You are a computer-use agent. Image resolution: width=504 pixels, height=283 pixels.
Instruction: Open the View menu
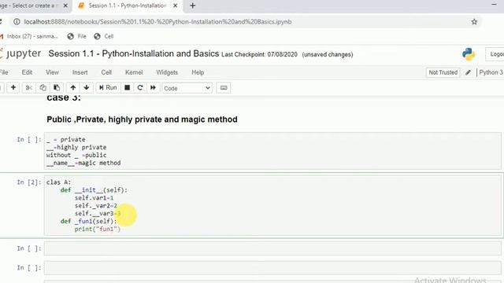click(52, 72)
